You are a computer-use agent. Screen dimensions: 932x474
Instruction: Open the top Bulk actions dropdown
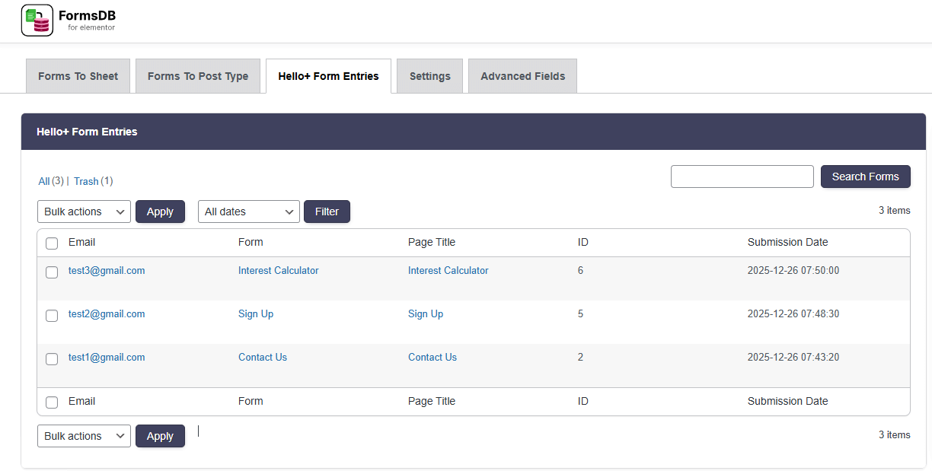(x=84, y=212)
